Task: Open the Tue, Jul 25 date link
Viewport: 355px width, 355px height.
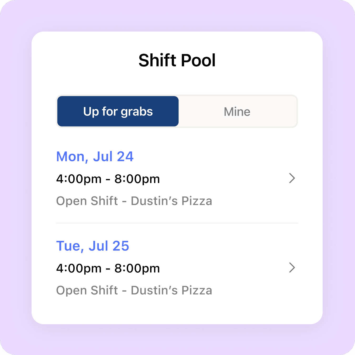Action: (93, 246)
